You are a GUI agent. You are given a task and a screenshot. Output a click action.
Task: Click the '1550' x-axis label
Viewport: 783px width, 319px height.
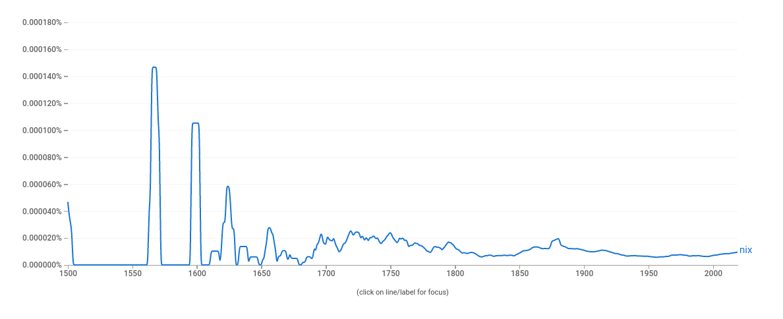click(x=132, y=273)
